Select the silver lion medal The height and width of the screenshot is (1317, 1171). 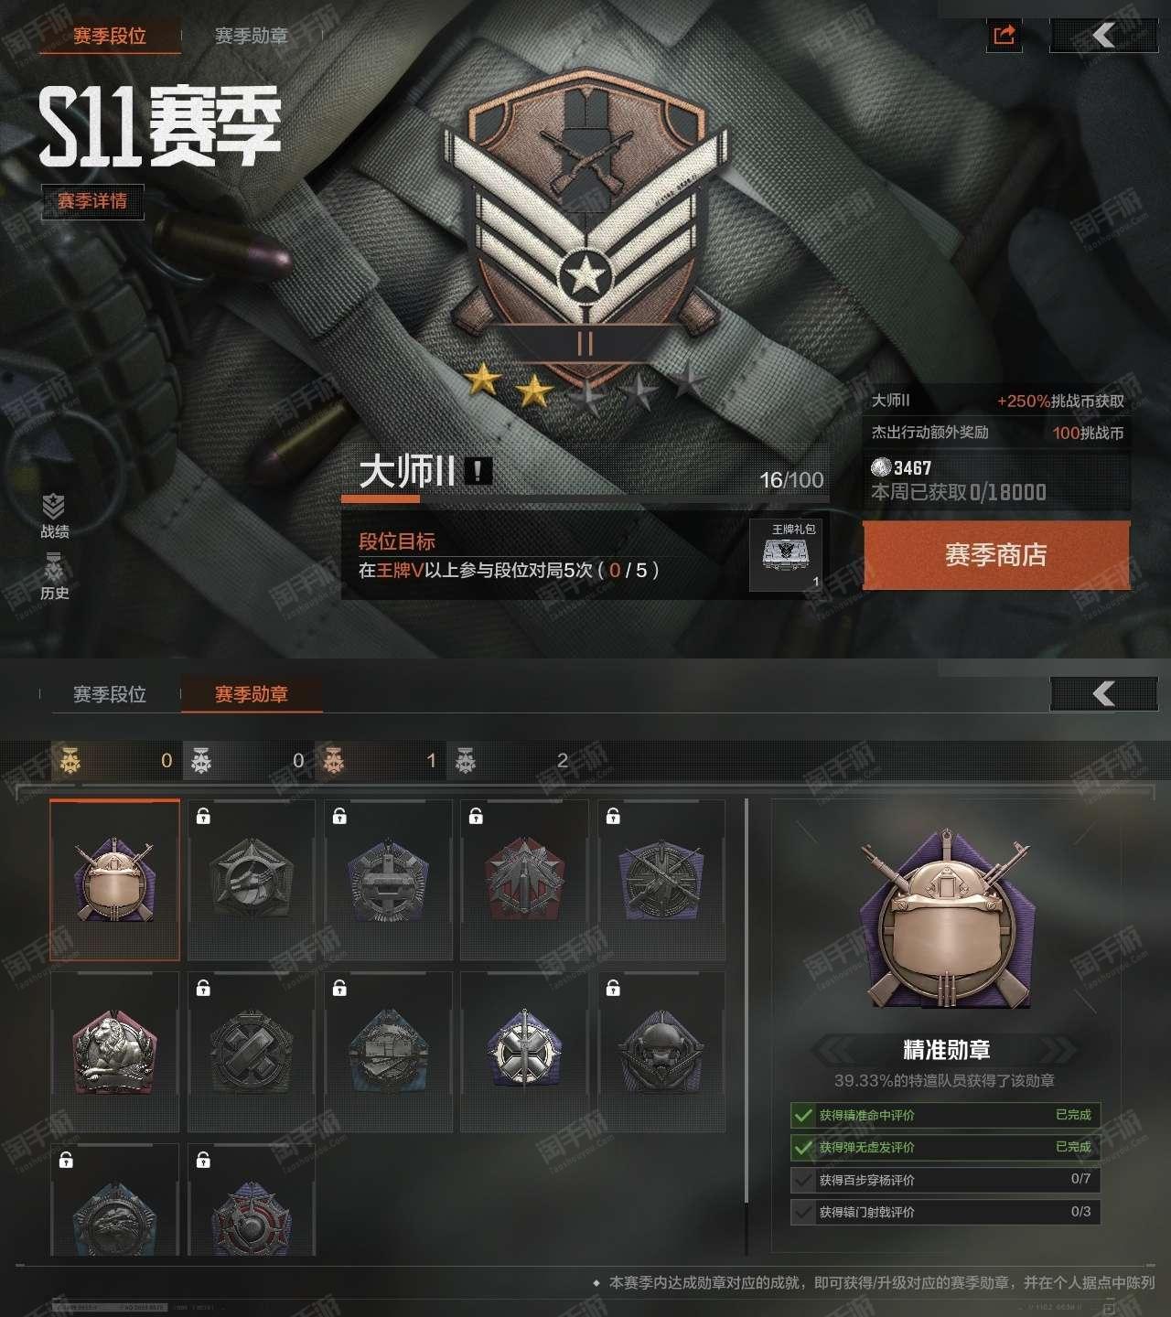(114, 1052)
